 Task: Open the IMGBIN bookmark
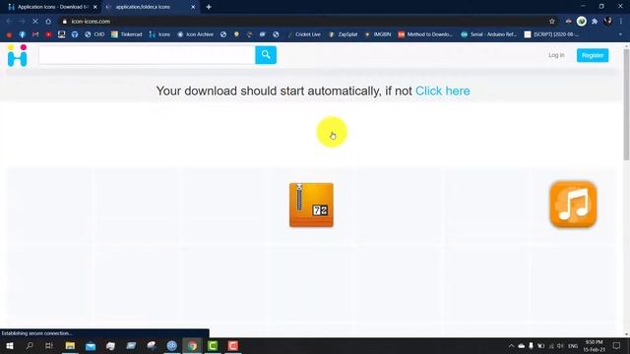coord(378,34)
